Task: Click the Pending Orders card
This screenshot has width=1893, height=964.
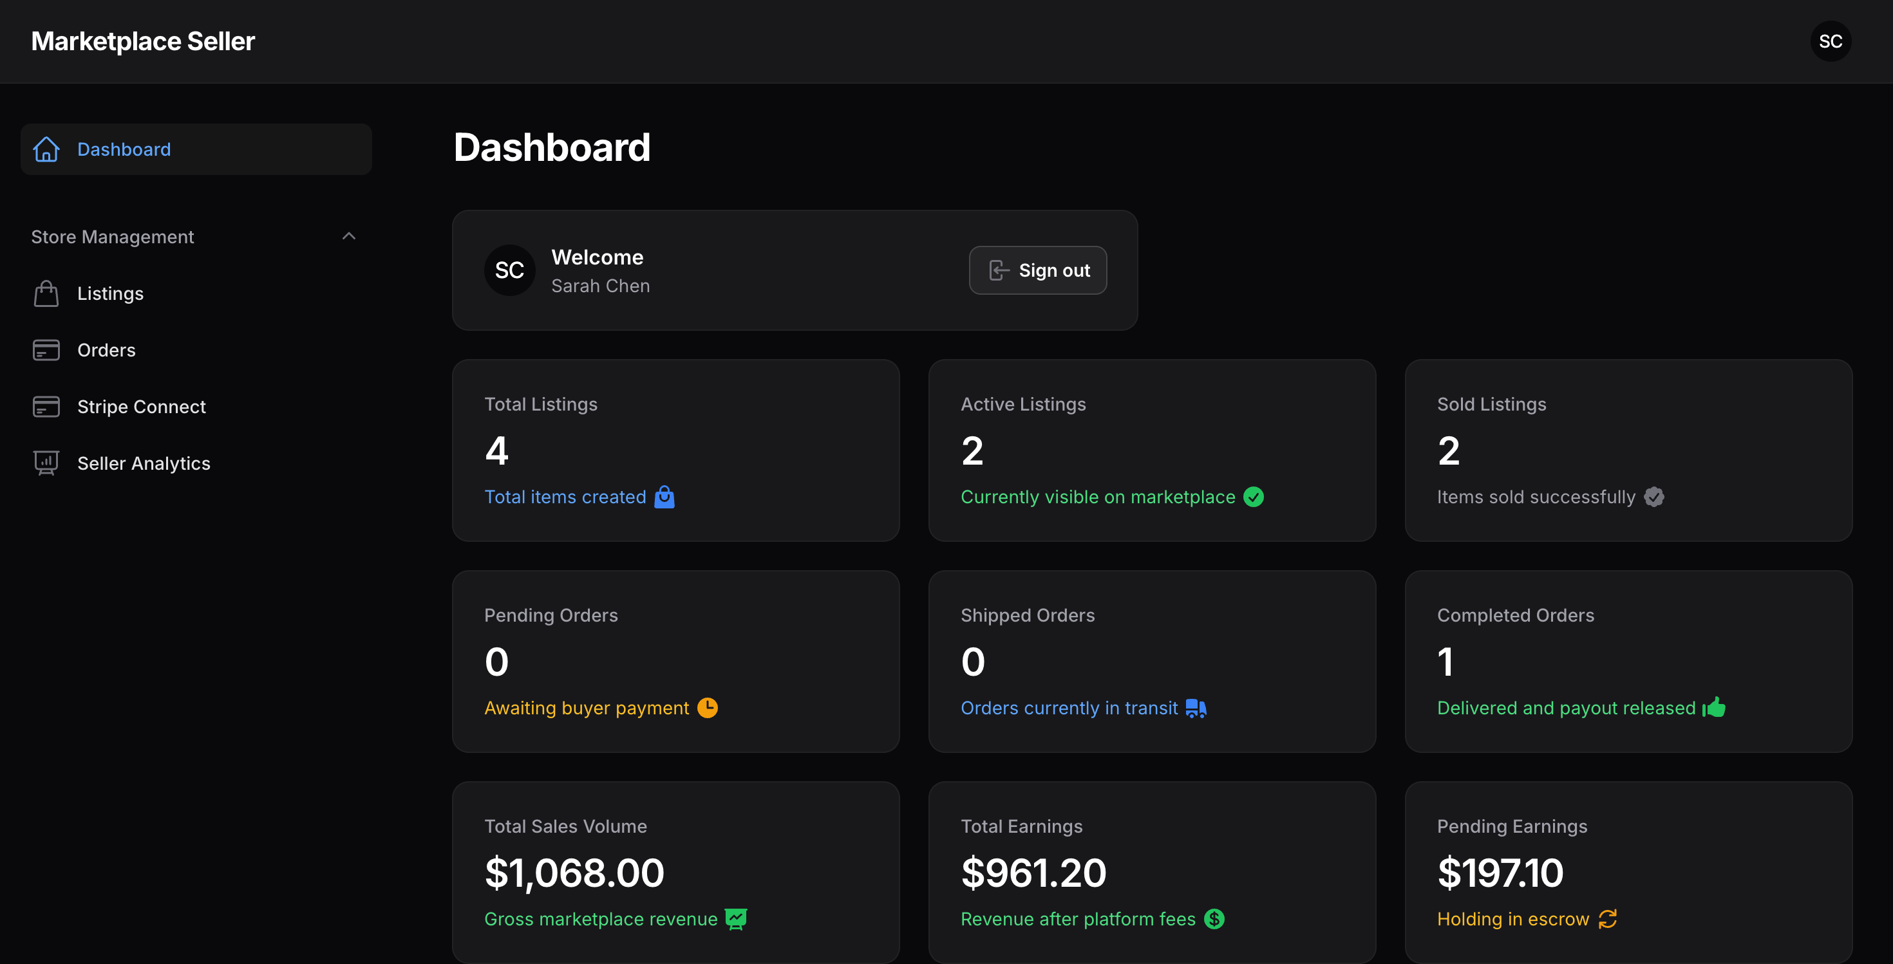Action: click(675, 662)
